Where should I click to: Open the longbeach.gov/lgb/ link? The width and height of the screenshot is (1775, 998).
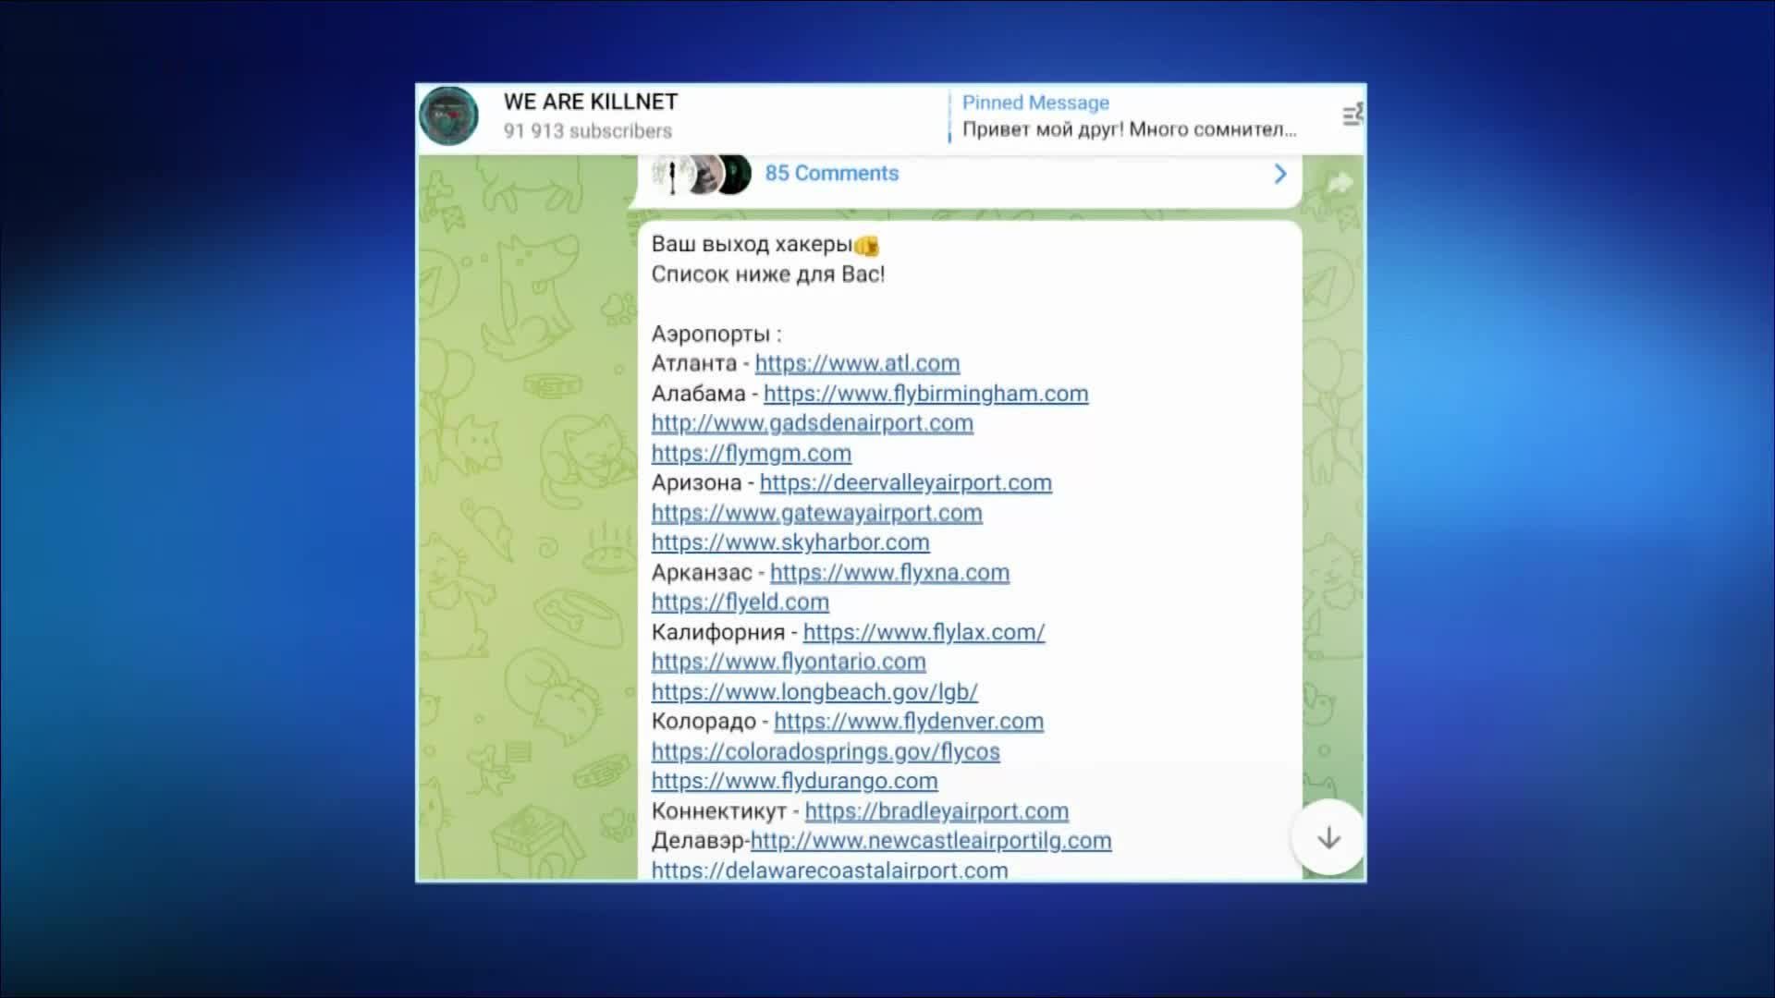[x=814, y=692]
